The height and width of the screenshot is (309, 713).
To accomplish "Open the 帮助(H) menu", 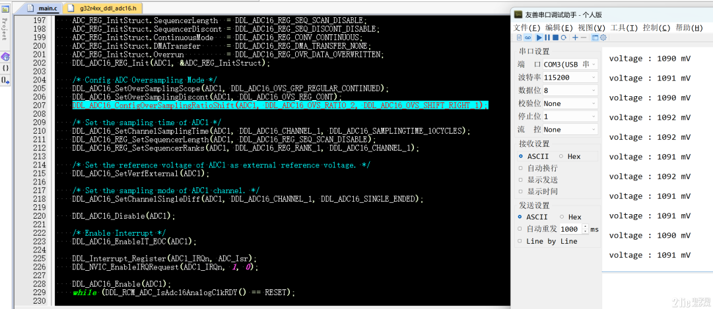I will [x=689, y=28].
